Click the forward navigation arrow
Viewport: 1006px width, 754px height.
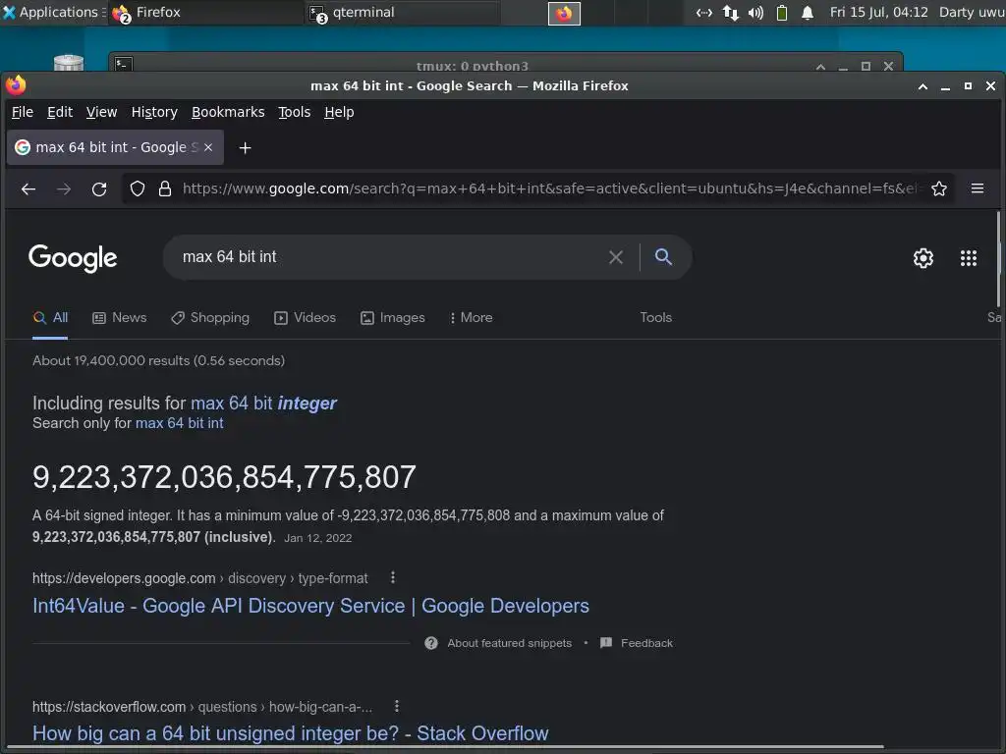pyautogui.click(x=64, y=189)
